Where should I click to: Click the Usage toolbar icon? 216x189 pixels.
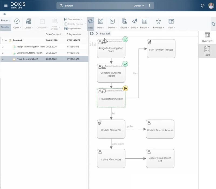point(28,21)
